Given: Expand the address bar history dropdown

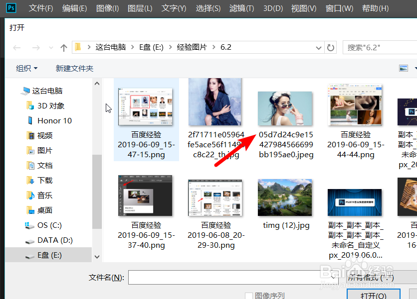Looking at the screenshot, I should (319, 48).
